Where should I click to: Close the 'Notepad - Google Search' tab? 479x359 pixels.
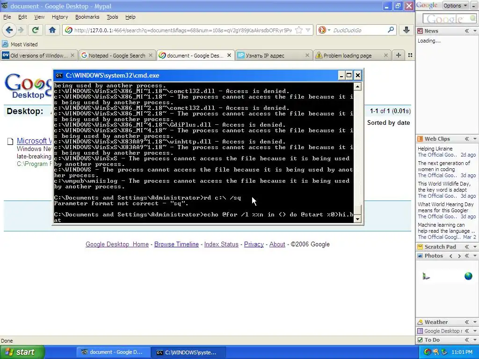(151, 55)
